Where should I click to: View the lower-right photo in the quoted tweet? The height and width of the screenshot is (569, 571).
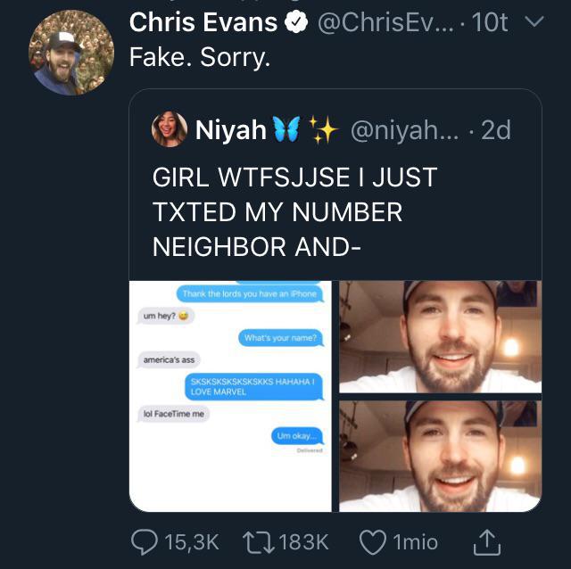440,455
